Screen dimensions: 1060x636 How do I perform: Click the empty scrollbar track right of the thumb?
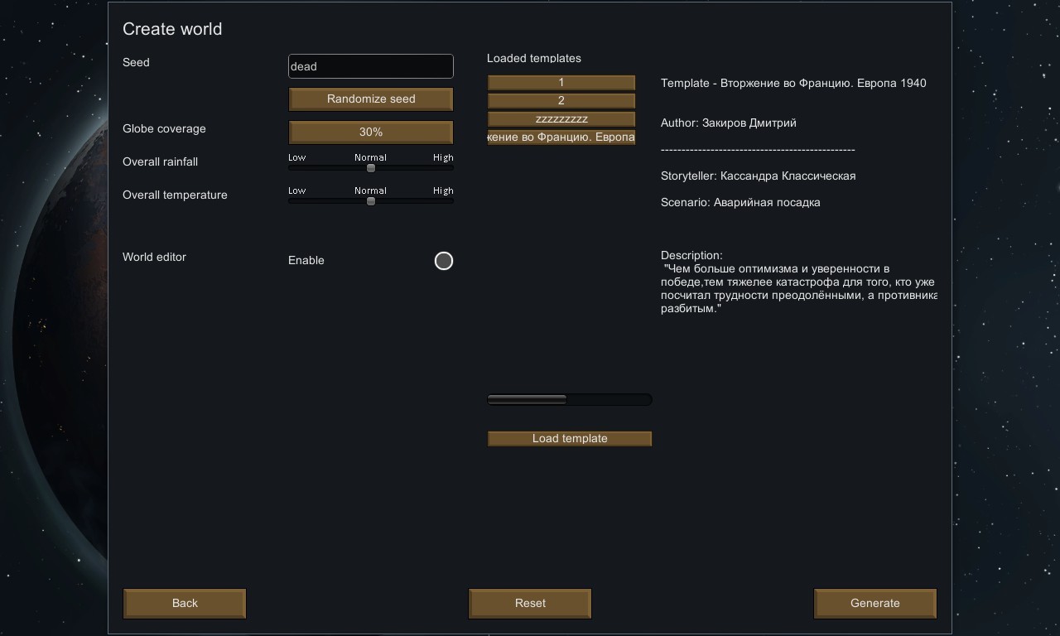[609, 400]
